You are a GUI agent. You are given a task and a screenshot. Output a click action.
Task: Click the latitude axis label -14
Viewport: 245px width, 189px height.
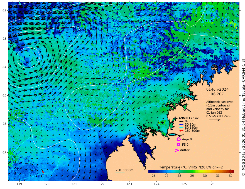(4, 67)
